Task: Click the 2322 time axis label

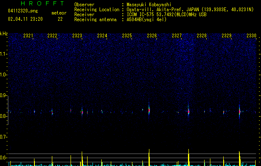Action: pos(52,36)
